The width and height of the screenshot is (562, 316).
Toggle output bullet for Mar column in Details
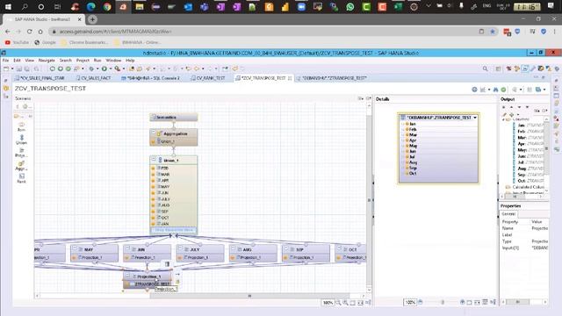pos(407,134)
